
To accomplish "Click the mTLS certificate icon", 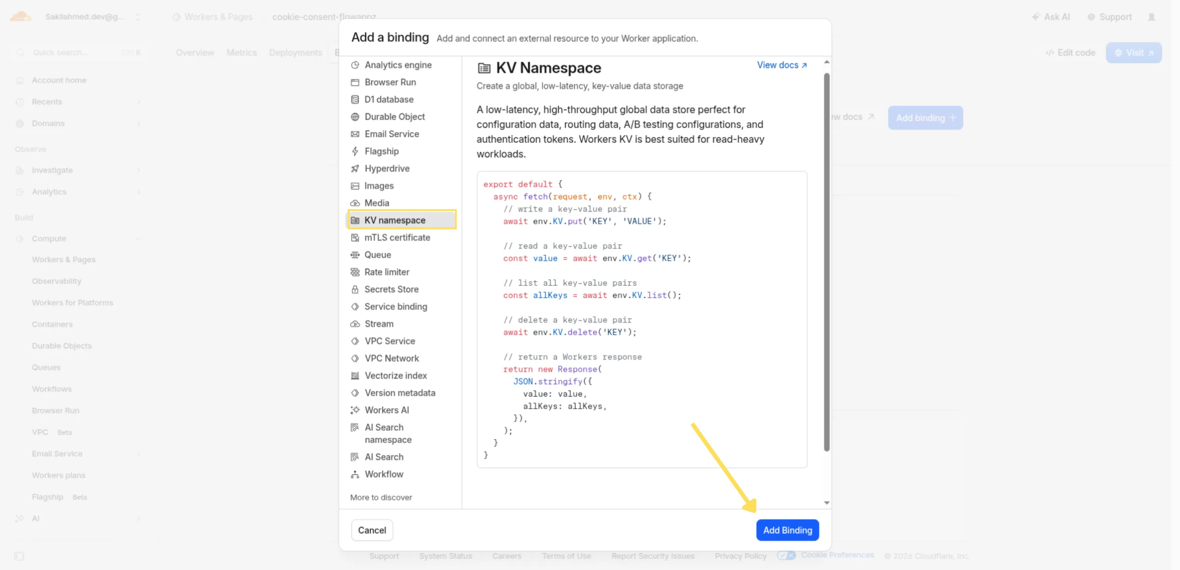I will click(x=355, y=238).
